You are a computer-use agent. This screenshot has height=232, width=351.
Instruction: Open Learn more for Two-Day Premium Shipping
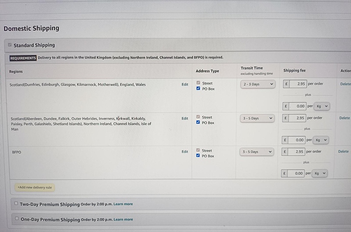click(x=123, y=204)
